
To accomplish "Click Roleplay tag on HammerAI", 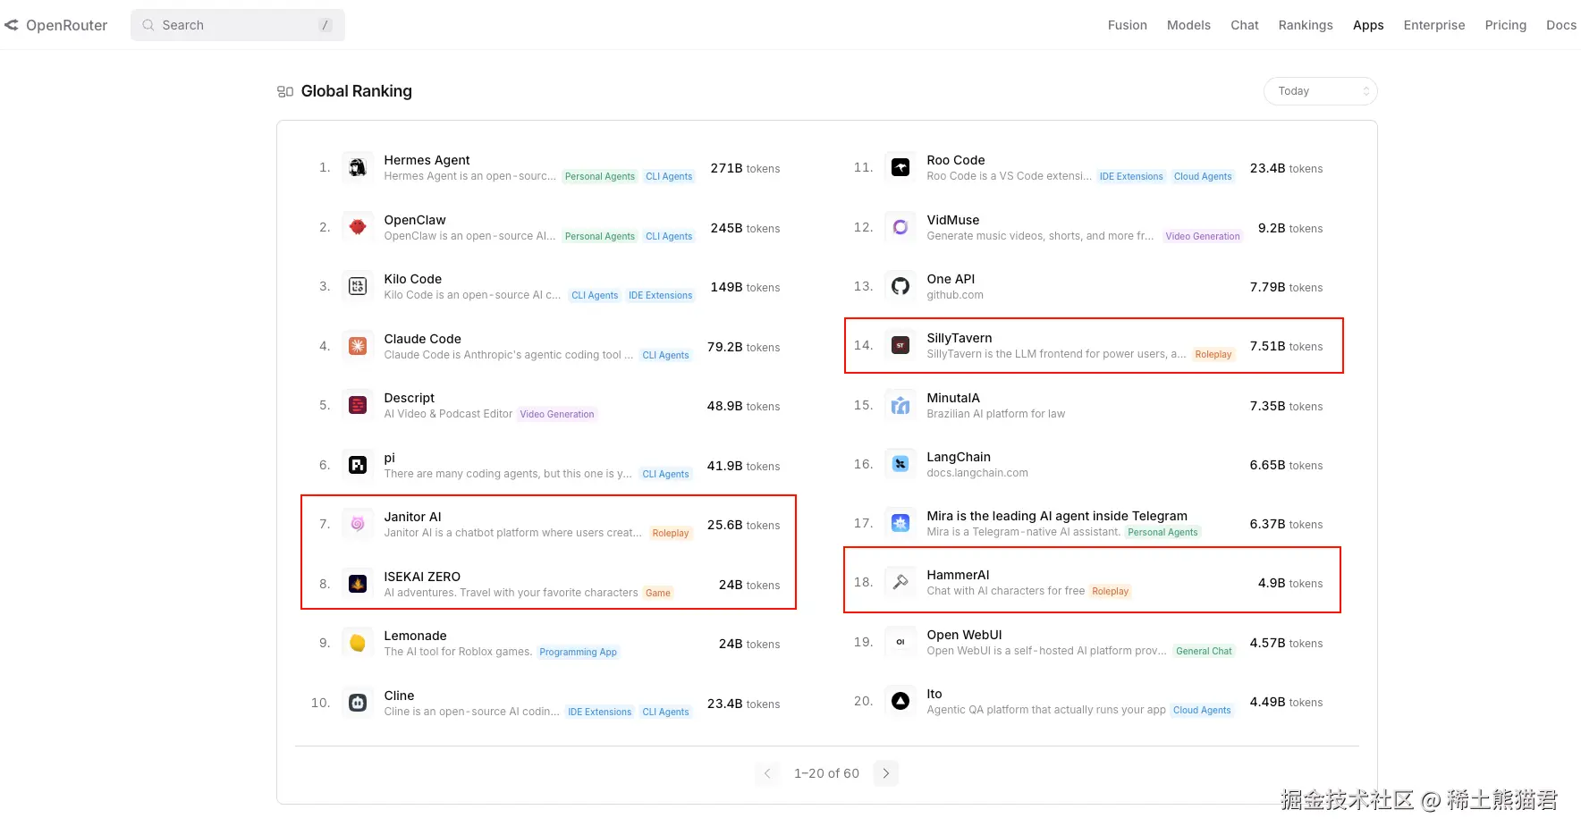I will point(1111,592).
